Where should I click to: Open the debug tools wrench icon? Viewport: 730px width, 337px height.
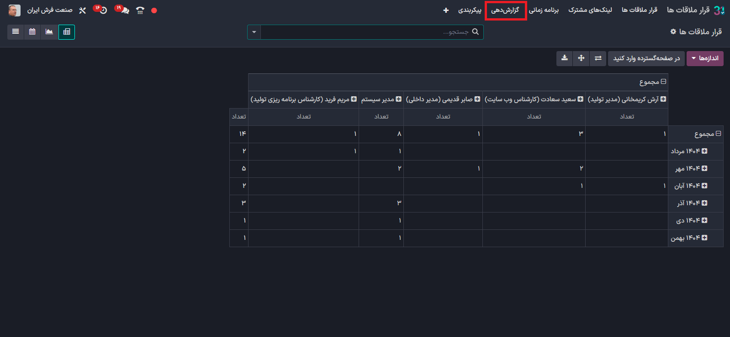(x=83, y=10)
